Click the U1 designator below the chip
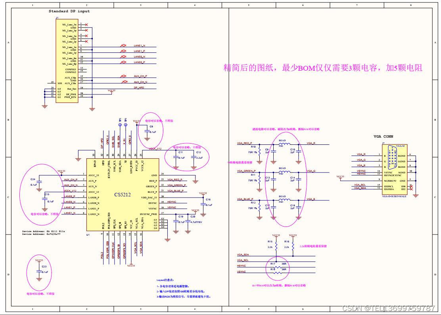This screenshot has width=441, height=315. coord(88,234)
